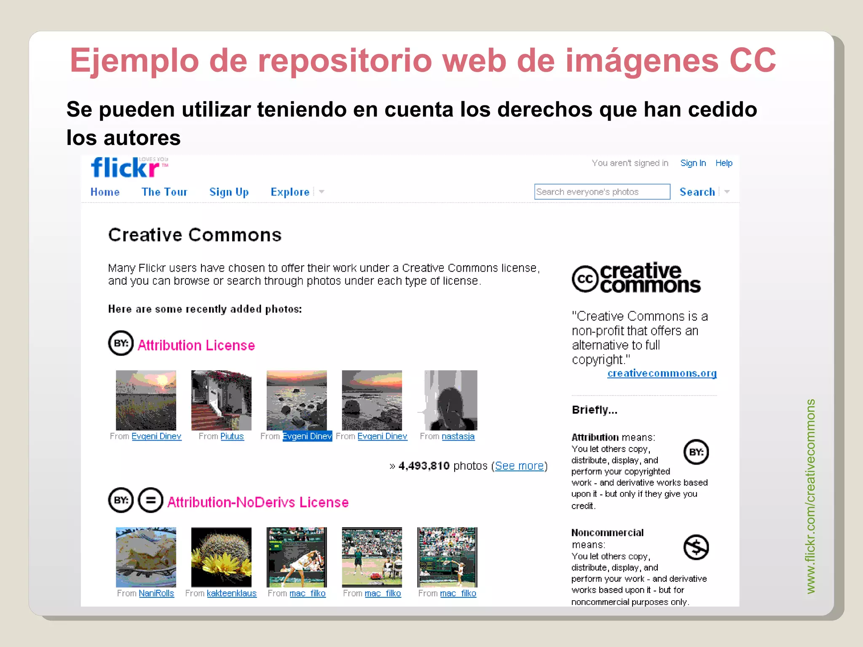This screenshot has height=647, width=863.
Task: Open the food plate thumbnail by NaniRolls
Action: point(146,557)
